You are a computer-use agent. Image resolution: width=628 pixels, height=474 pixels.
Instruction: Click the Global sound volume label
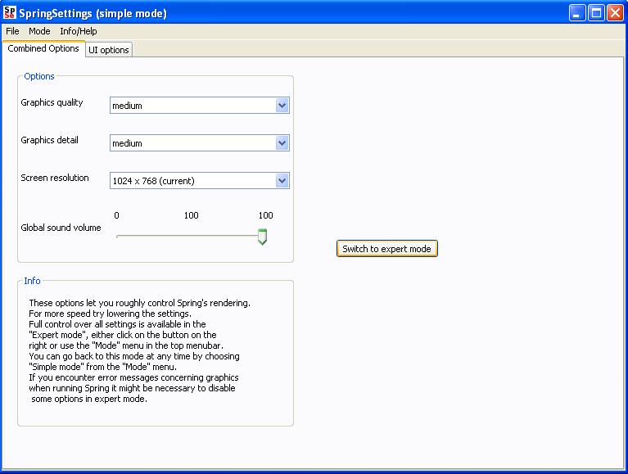coord(61,228)
